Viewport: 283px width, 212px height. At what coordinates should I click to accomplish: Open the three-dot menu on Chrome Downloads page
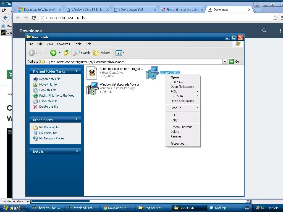280,31
